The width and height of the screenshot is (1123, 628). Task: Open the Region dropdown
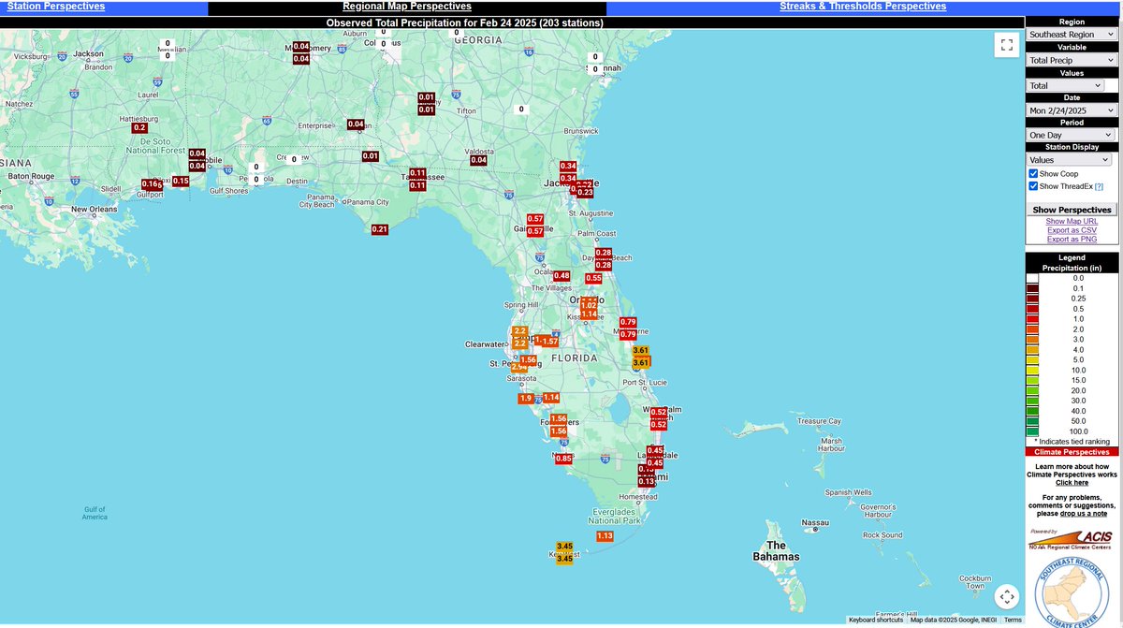[x=1070, y=34]
